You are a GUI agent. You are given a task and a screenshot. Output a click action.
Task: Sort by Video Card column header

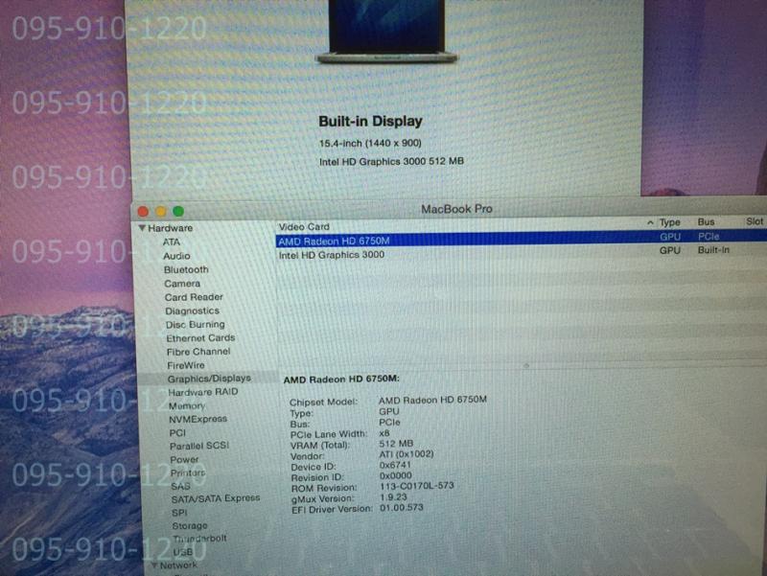click(304, 226)
